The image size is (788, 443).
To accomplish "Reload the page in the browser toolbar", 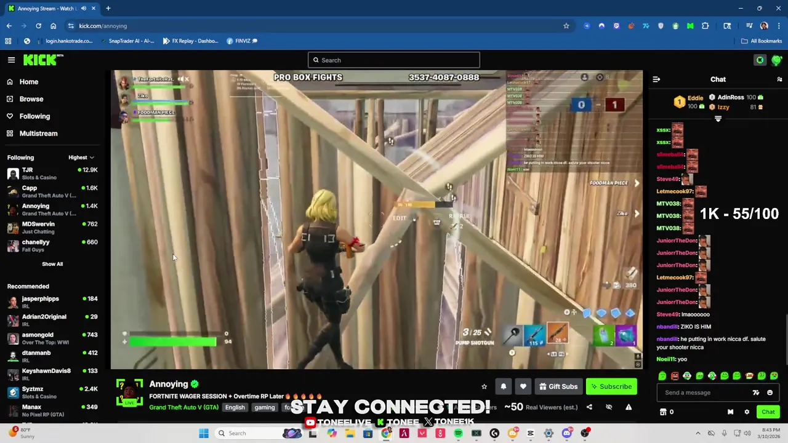I will pos(38,26).
